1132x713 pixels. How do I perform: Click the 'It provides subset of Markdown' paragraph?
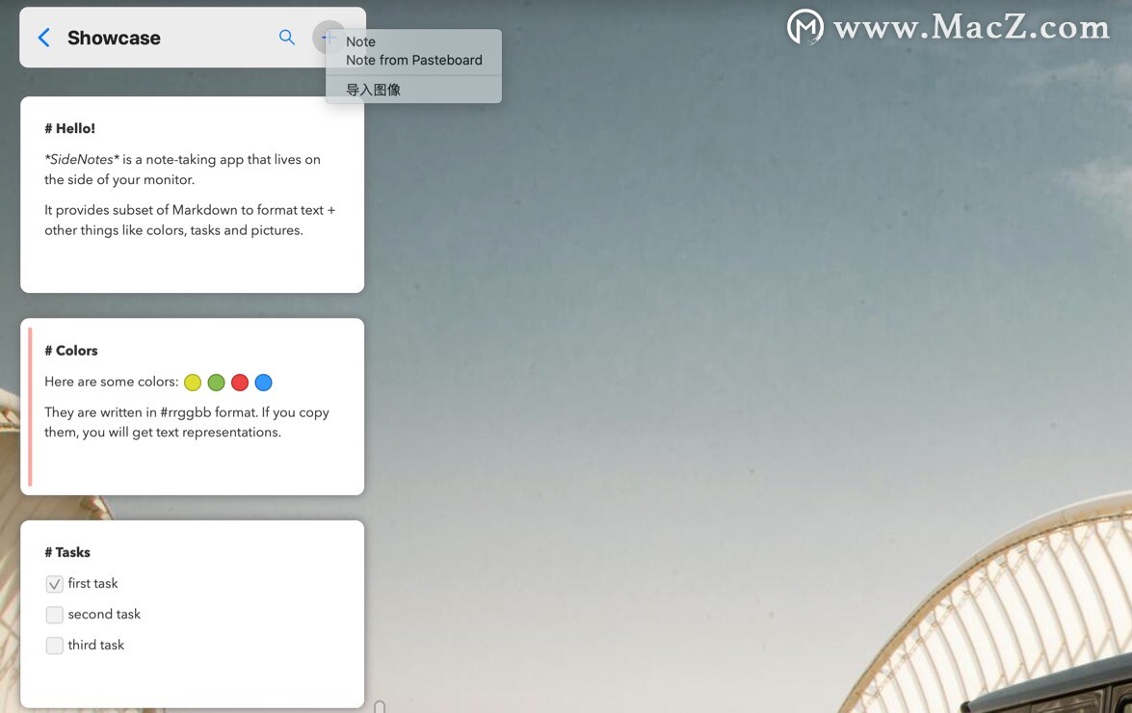(x=190, y=220)
